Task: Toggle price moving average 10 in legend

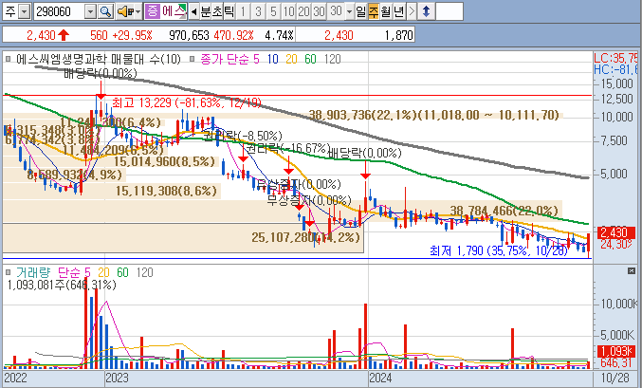Action: click(273, 60)
